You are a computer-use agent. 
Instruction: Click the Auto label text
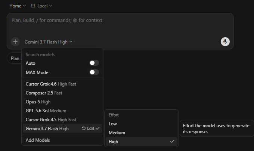point(31,63)
